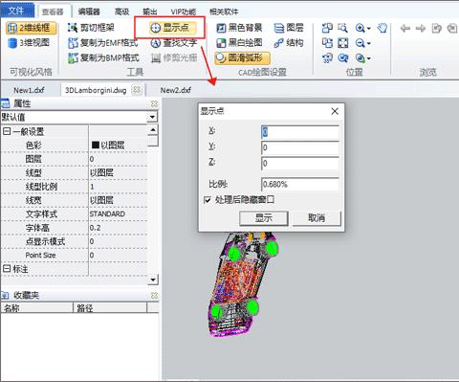Open the zoom in dropdown arrow
The image size is (459, 382).
point(369,29)
